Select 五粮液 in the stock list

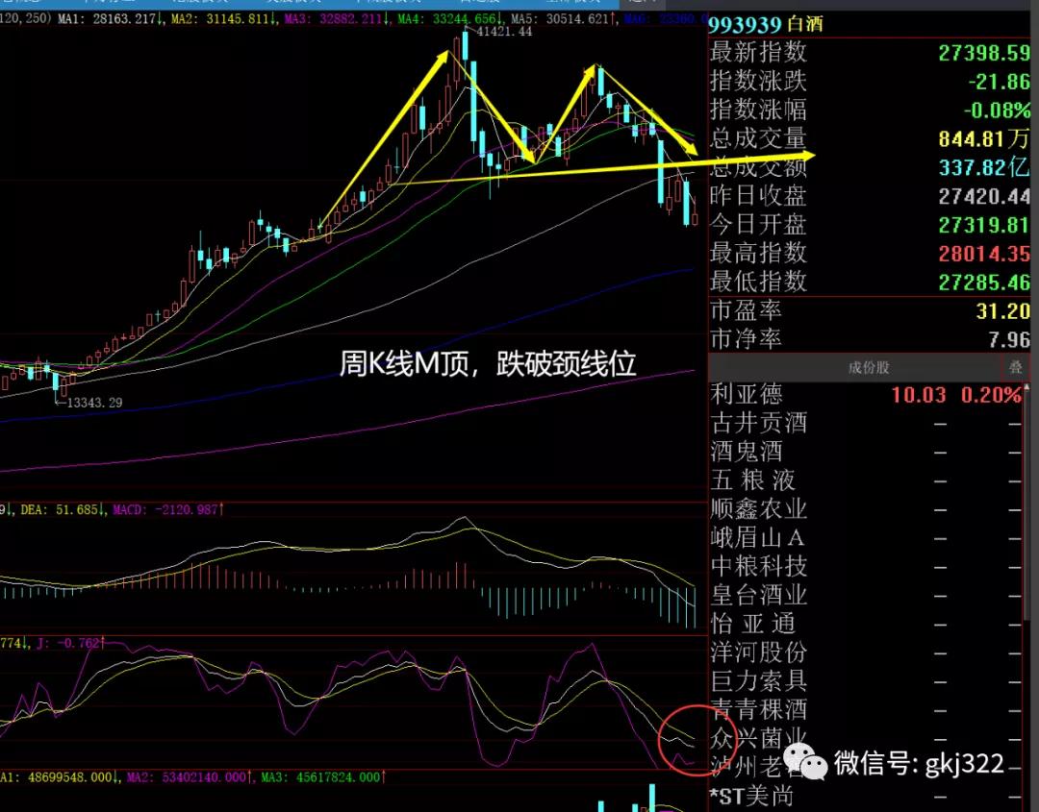(x=752, y=480)
